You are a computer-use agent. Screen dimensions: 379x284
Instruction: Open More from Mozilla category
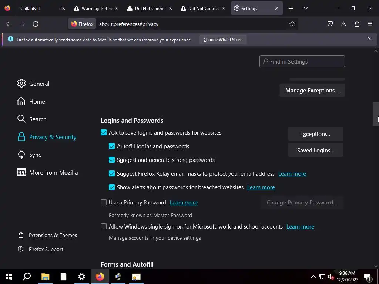pyautogui.click(x=47, y=172)
